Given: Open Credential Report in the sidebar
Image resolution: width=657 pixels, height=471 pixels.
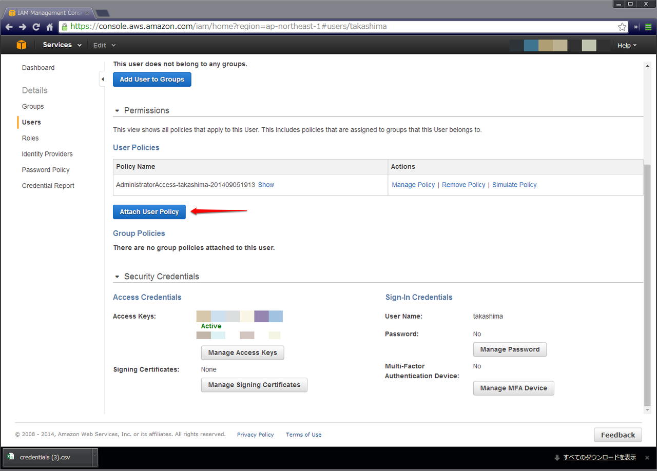Looking at the screenshot, I should 48,186.
